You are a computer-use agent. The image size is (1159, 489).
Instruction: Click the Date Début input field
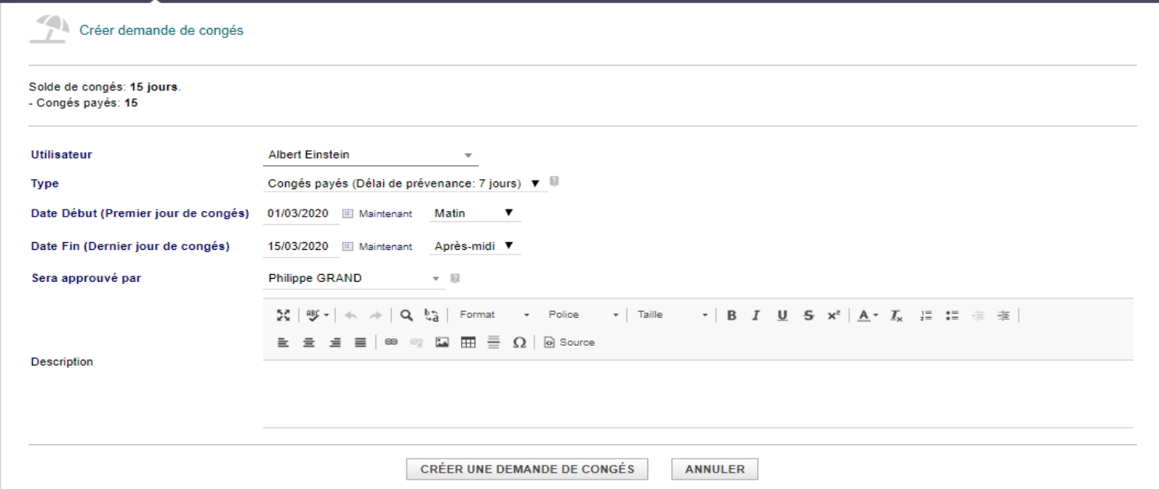pyautogui.click(x=301, y=213)
